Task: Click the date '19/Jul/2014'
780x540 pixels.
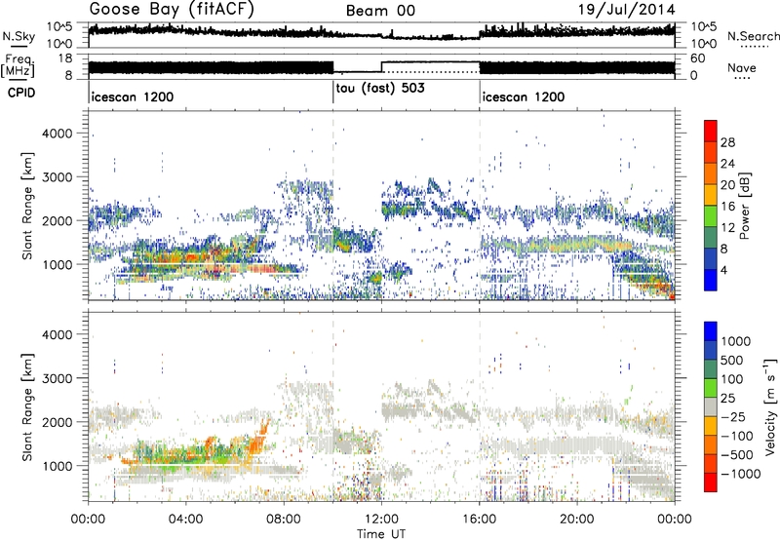Action: [626, 10]
